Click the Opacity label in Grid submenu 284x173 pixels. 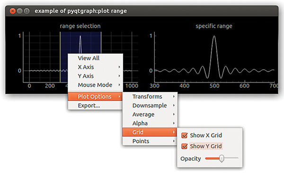[x=191, y=159]
